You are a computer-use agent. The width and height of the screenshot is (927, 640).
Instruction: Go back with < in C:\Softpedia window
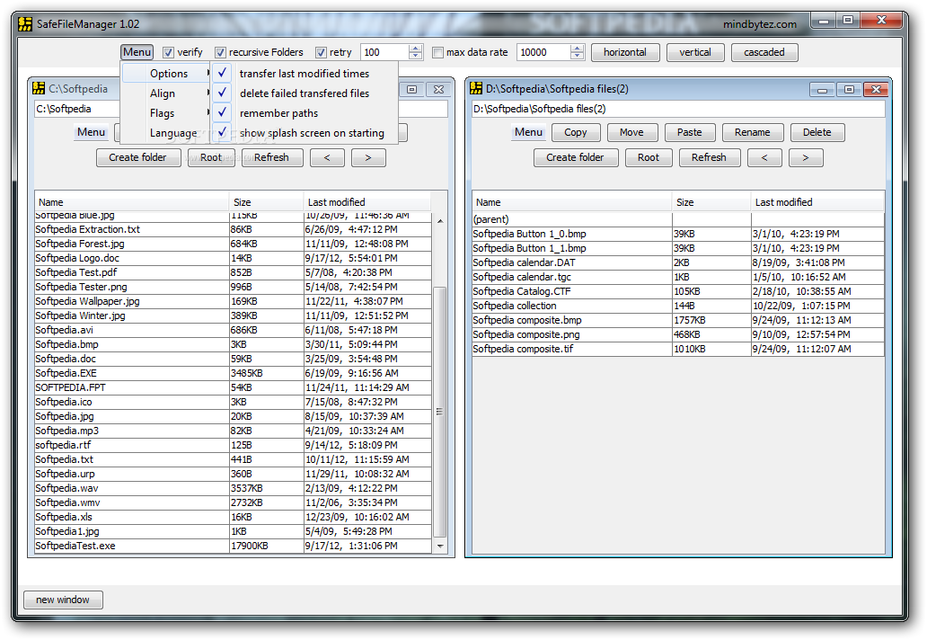327,157
